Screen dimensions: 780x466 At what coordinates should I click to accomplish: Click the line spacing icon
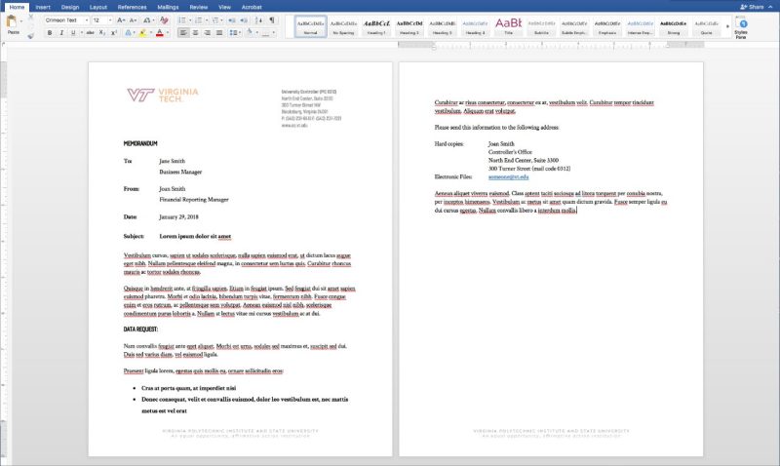(x=233, y=33)
